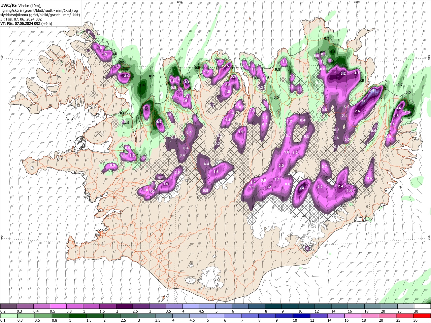The height and width of the screenshot is (323, 431).
Task: Click the 'VT: Fös. 07.06.2024 09Z (+9 h)' line
Action: 26,24
